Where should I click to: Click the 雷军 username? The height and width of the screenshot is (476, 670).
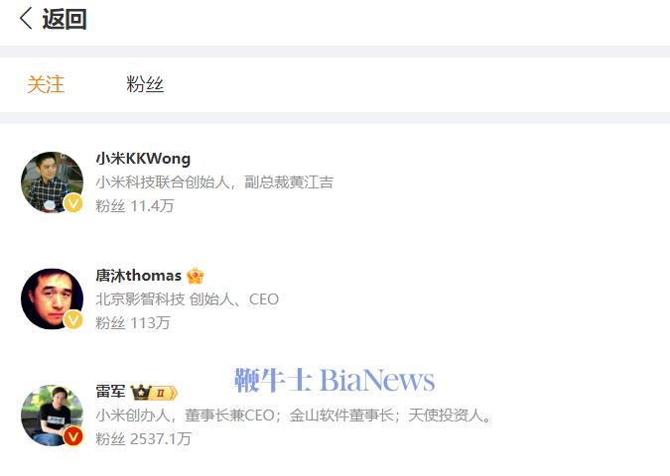(110, 391)
